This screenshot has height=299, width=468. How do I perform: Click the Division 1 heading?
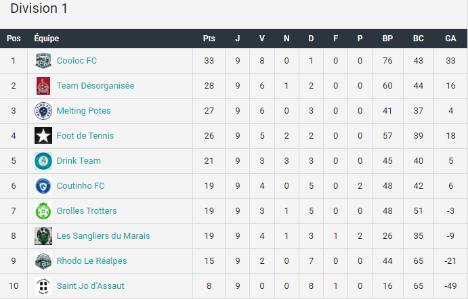tap(39, 8)
